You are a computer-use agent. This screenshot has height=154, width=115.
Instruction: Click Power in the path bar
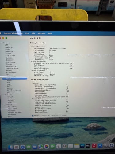pos(64,115)
